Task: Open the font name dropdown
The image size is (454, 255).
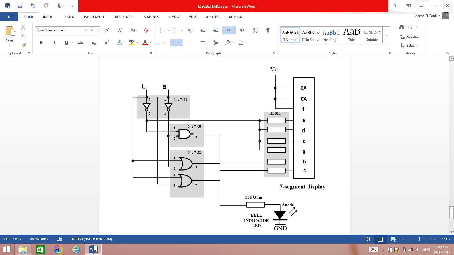Action: coord(86,30)
